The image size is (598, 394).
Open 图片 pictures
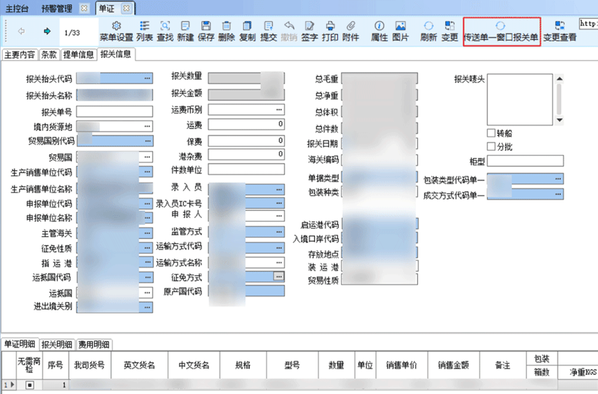400,31
